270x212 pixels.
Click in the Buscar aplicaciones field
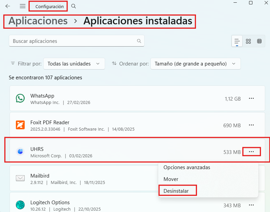point(77,41)
